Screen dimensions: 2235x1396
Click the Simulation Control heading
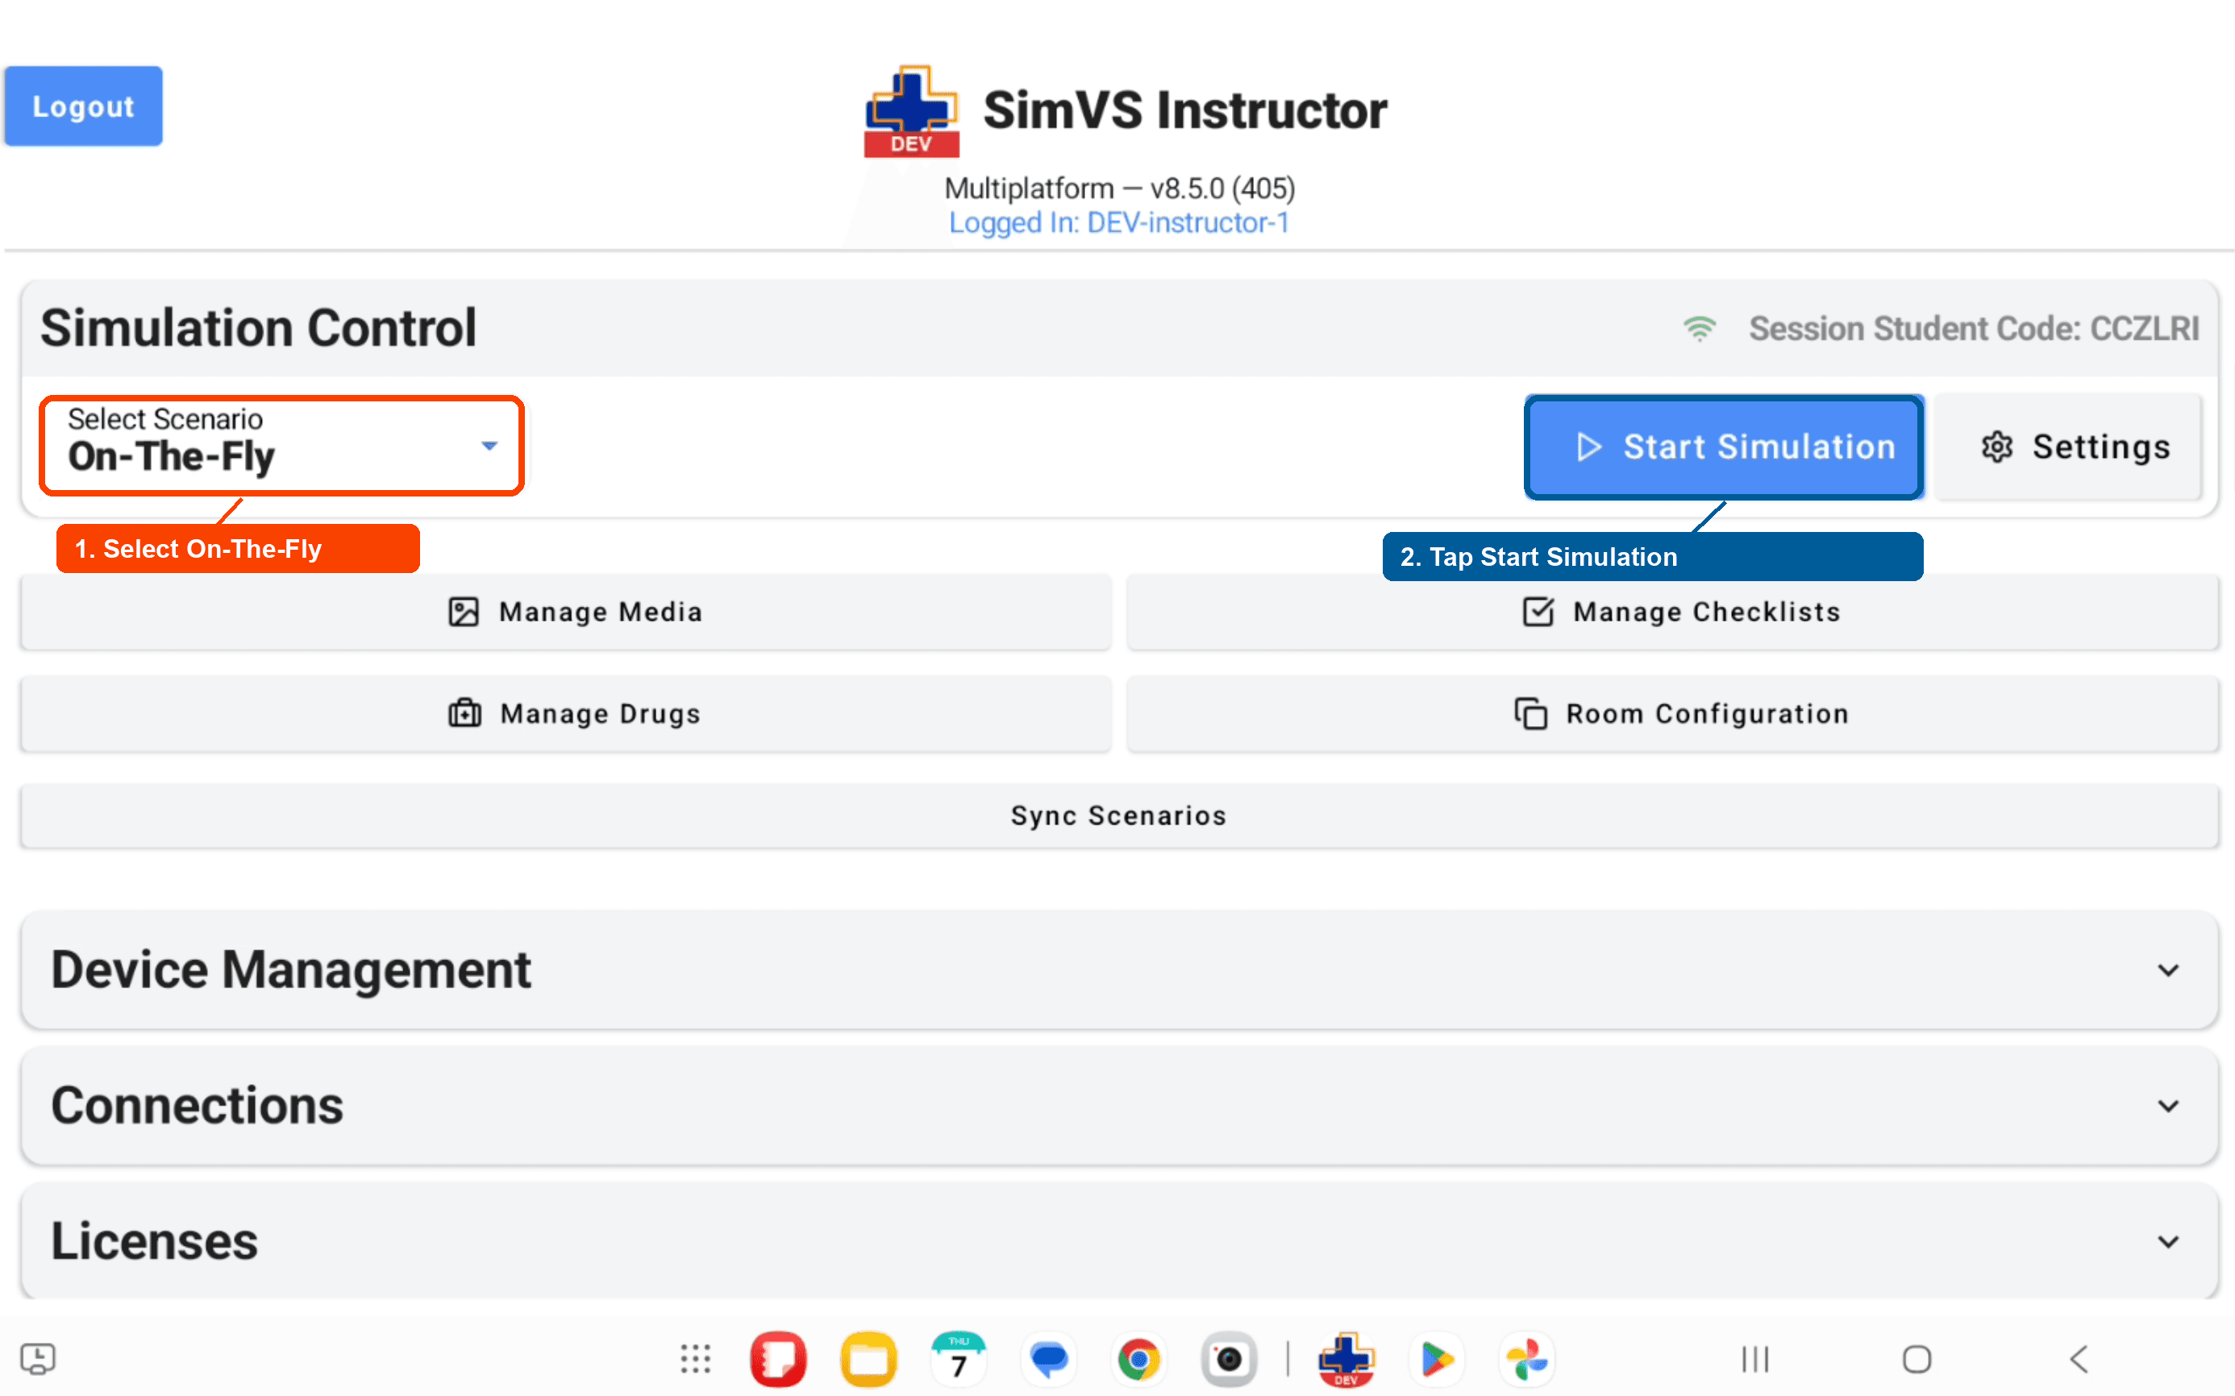pyautogui.click(x=259, y=328)
